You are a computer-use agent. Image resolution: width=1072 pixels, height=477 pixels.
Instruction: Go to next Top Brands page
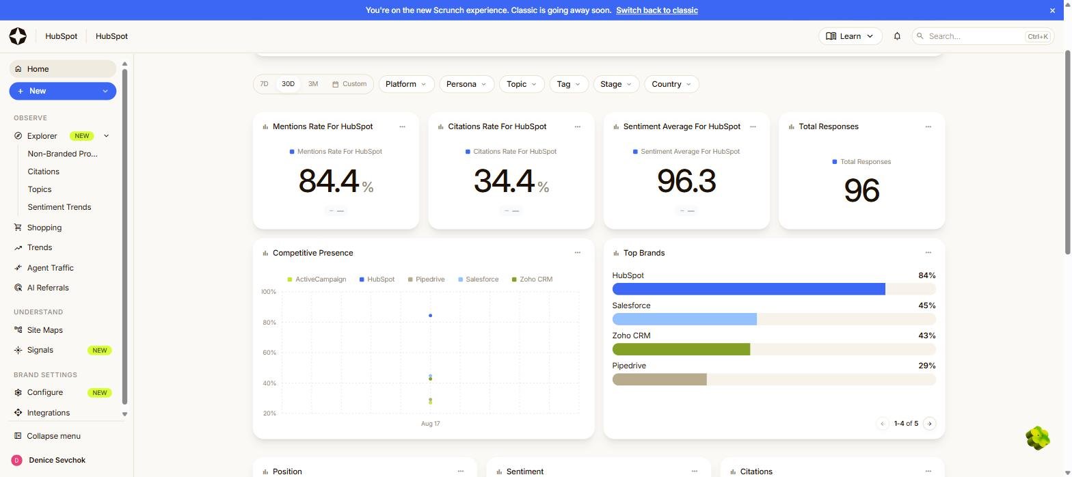(x=929, y=424)
